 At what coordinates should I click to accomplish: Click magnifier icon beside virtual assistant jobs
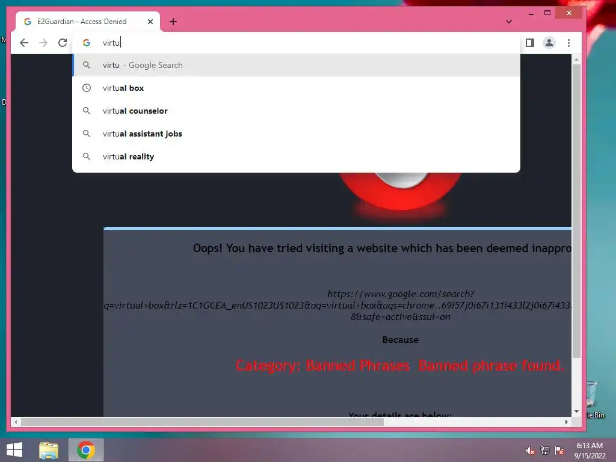click(87, 134)
